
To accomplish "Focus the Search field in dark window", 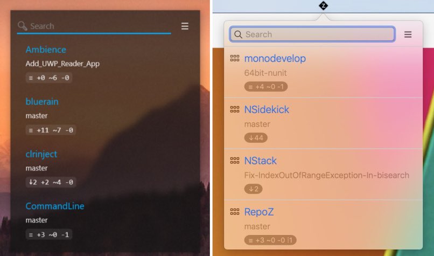I will point(94,26).
